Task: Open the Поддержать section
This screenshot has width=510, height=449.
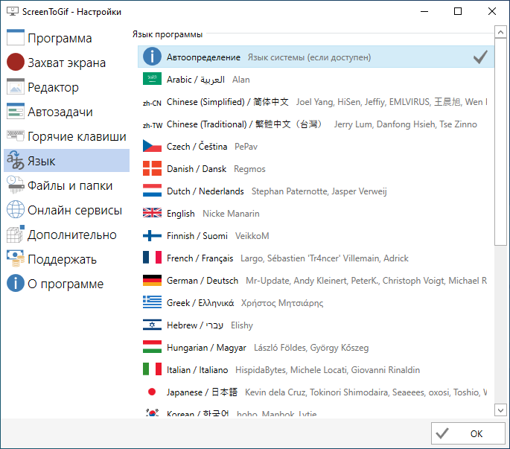Action: pos(67,259)
